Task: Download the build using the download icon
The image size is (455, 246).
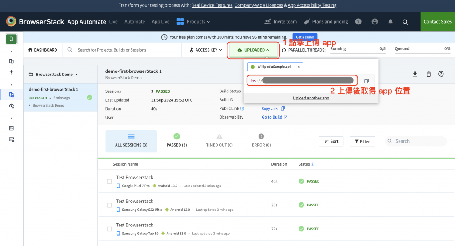Action: [x=415, y=74]
